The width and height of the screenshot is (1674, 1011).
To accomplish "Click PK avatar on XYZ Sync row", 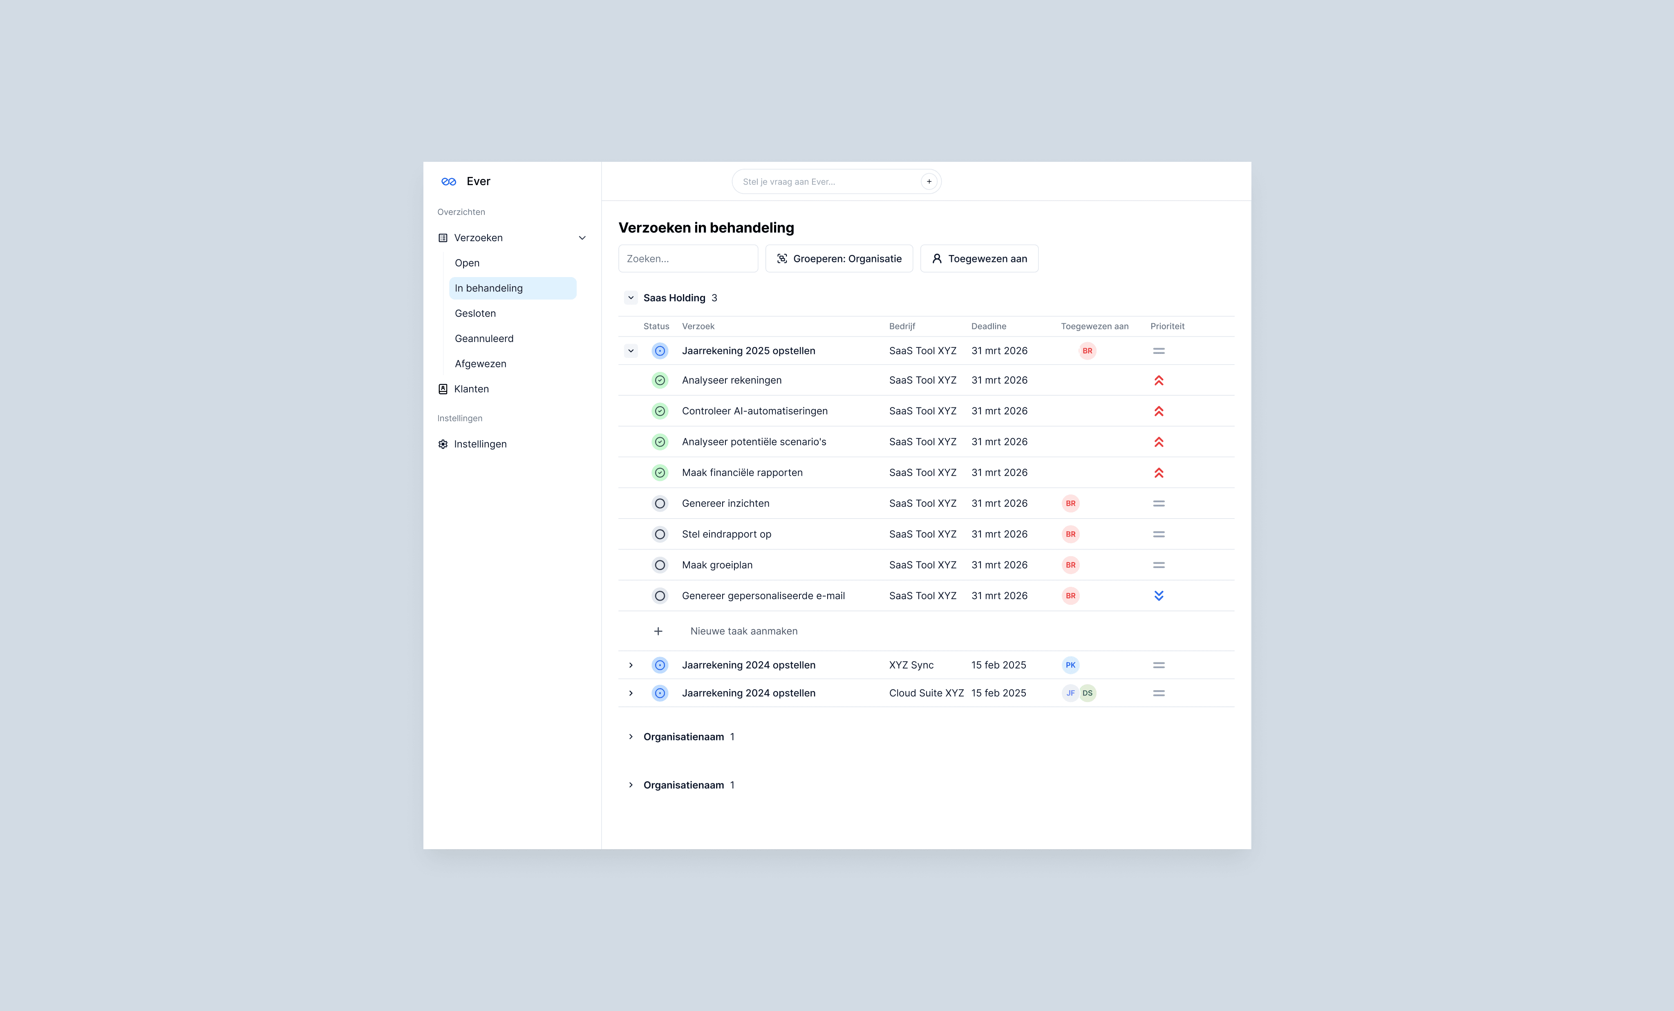I will [1070, 665].
